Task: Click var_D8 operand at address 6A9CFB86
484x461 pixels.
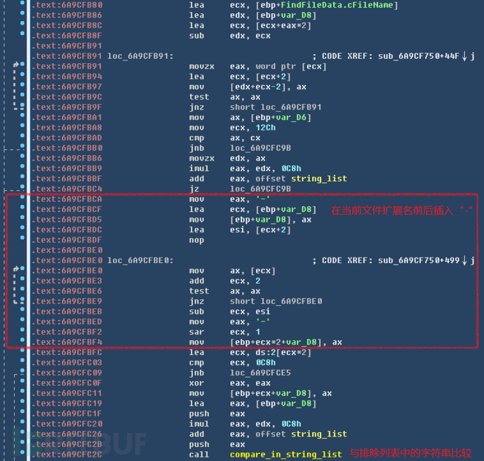Action: click(296, 15)
